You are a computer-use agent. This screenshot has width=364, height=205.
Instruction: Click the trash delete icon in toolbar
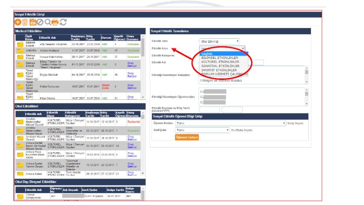click(x=25, y=22)
